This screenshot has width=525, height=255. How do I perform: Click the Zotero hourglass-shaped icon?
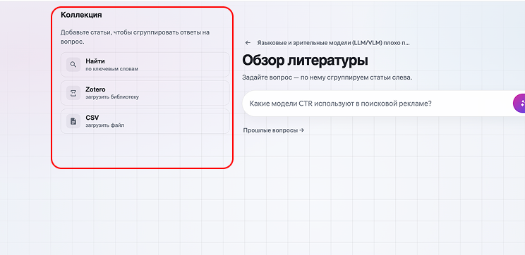tap(73, 93)
